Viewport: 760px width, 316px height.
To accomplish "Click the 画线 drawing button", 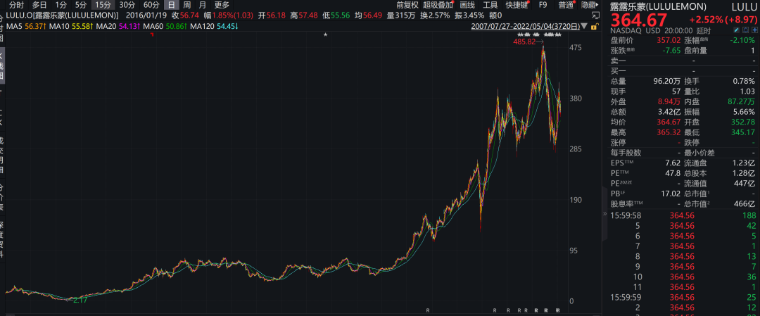I will click(467, 5).
